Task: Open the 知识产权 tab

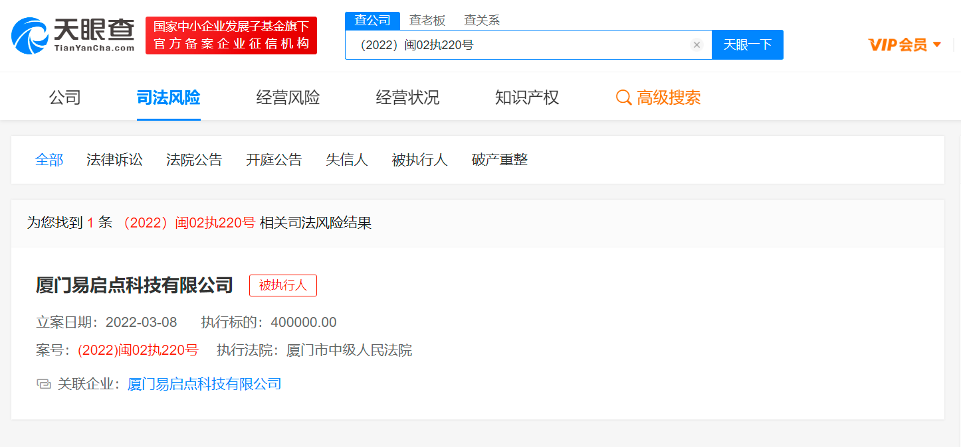Action: coord(527,98)
